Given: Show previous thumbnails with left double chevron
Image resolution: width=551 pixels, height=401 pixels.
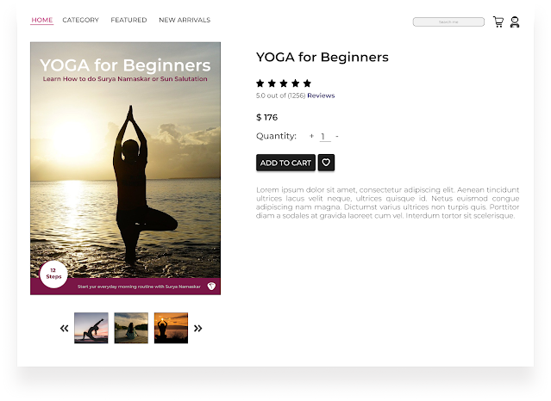Looking at the screenshot, I should coord(64,329).
